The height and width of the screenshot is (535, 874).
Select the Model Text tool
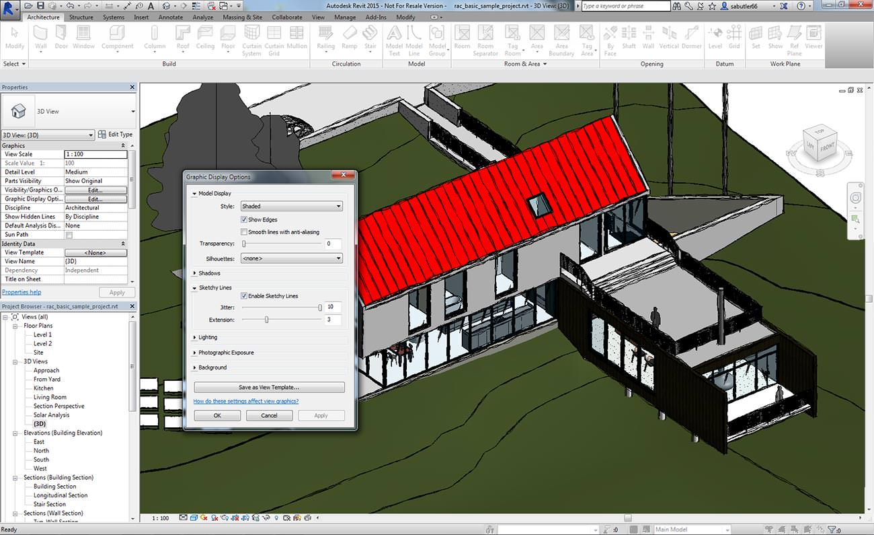pos(394,41)
